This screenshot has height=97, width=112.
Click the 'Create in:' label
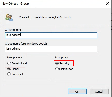[x=25, y=17]
